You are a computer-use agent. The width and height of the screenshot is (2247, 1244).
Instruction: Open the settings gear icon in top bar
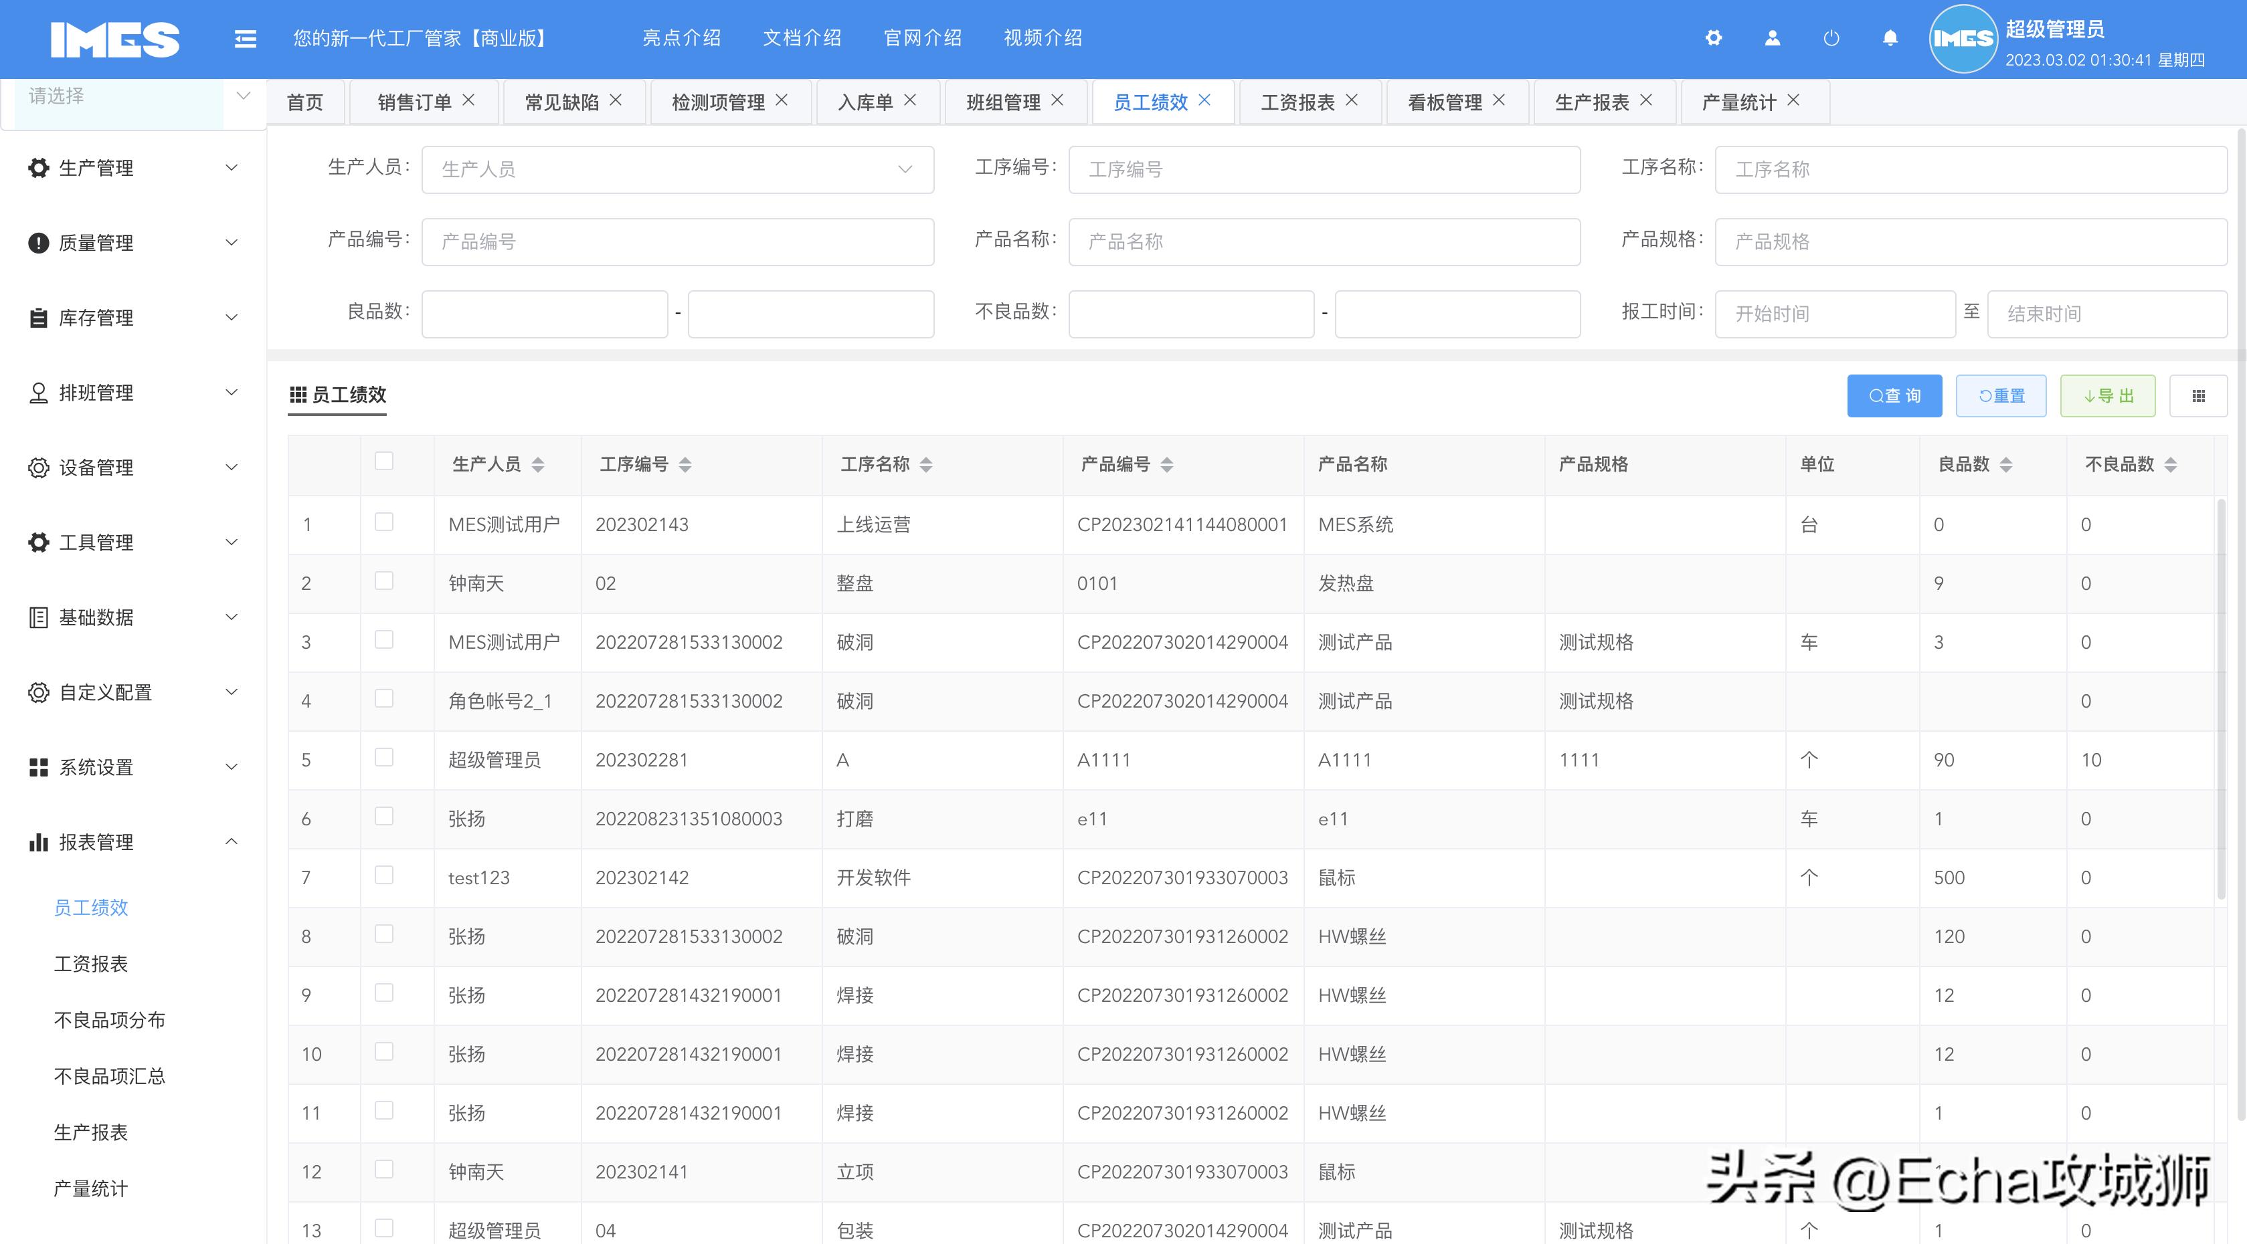[1714, 38]
